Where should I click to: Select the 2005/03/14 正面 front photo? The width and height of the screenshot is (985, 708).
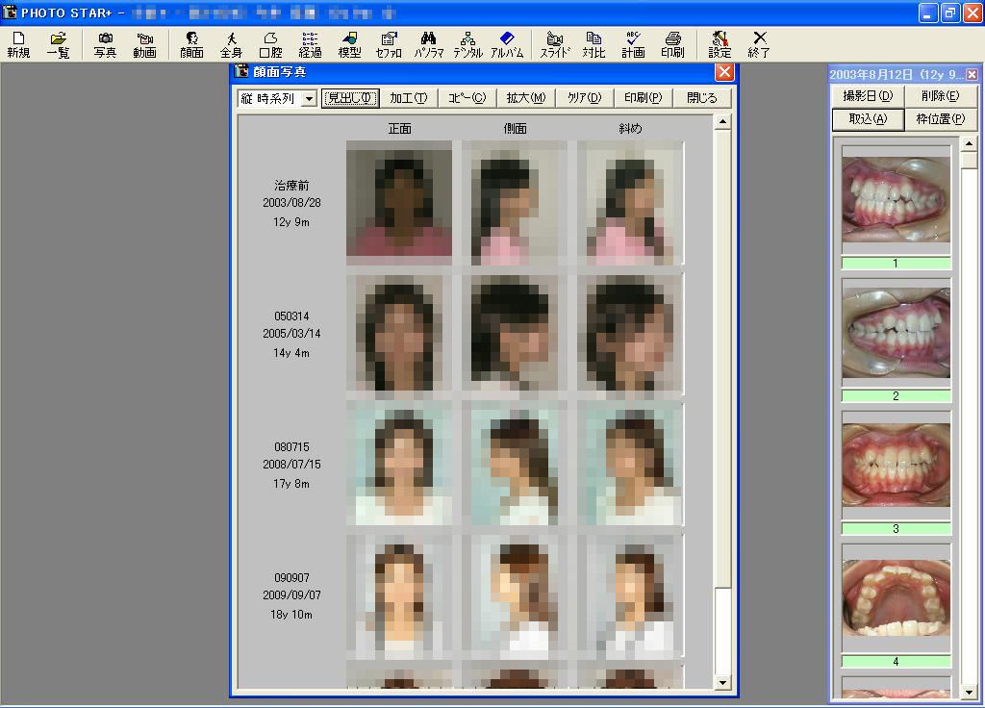click(x=399, y=333)
